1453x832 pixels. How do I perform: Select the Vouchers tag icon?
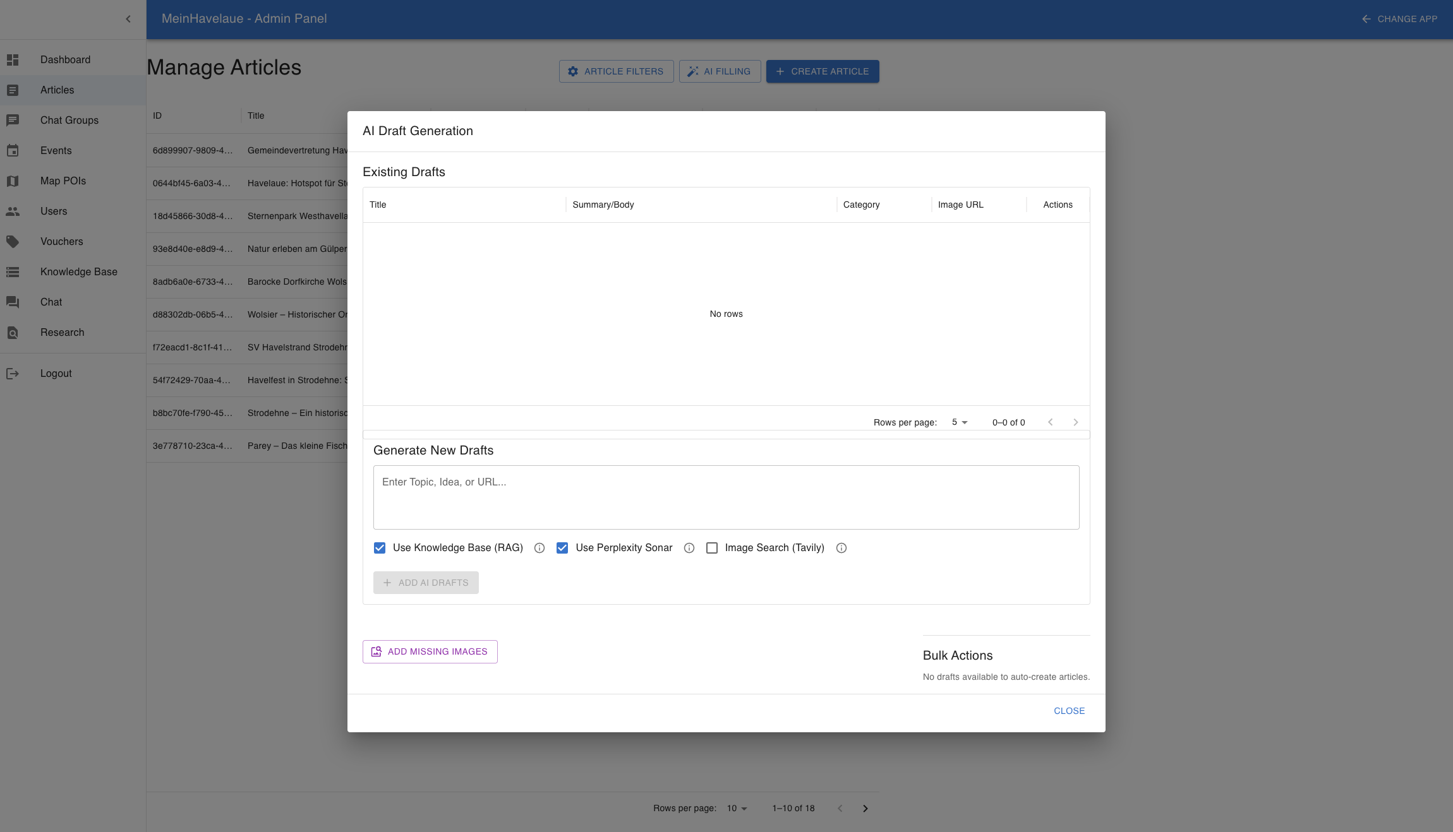[x=13, y=241]
